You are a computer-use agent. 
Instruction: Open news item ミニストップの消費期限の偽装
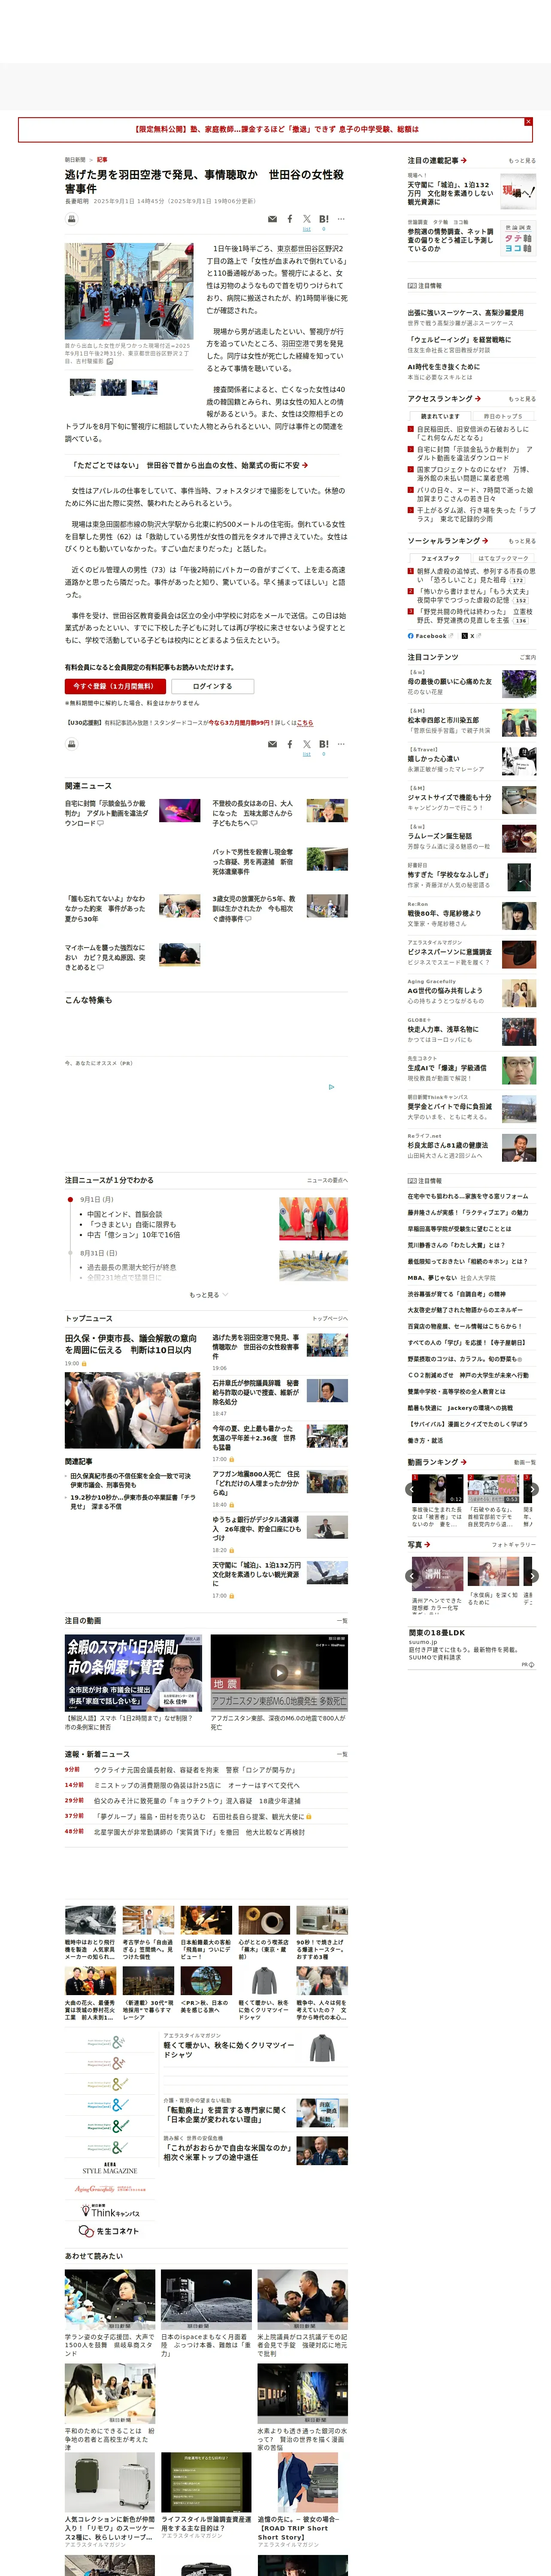[x=196, y=1785]
